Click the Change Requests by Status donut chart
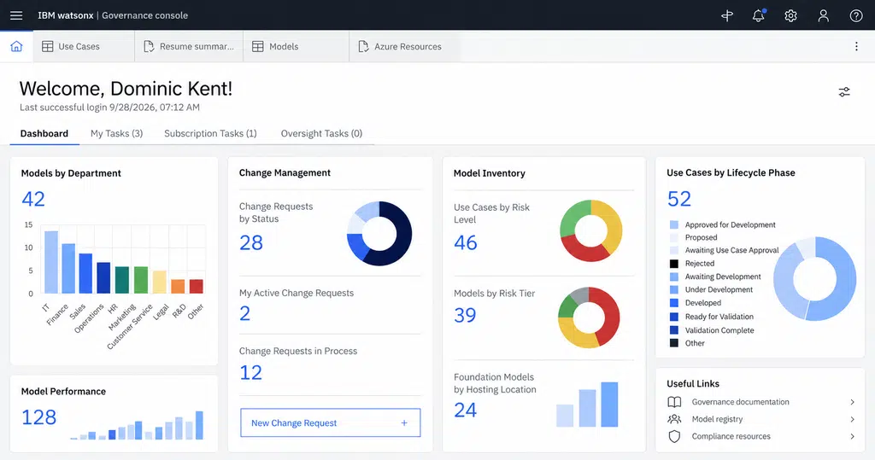 coord(379,233)
